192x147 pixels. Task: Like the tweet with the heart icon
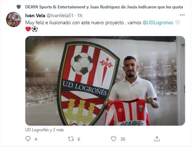[x=113, y=139]
